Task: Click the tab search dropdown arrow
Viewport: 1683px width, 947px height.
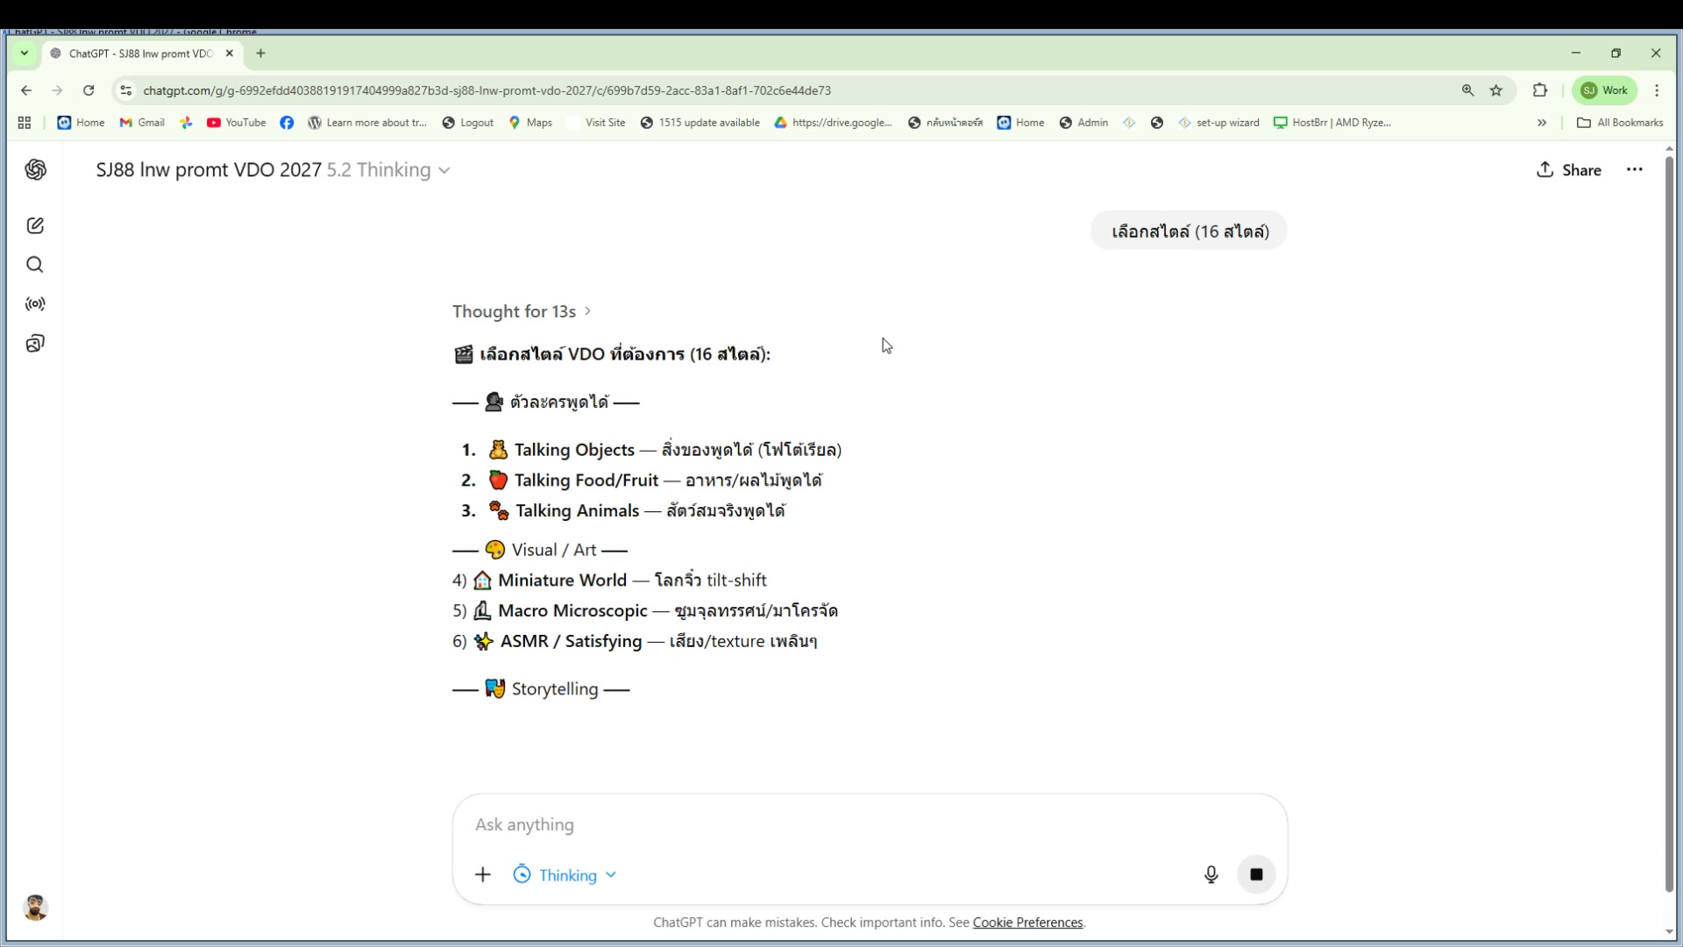Action: (25, 53)
